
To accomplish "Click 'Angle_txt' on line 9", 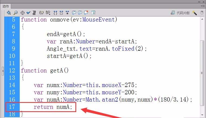I will point(61,49).
